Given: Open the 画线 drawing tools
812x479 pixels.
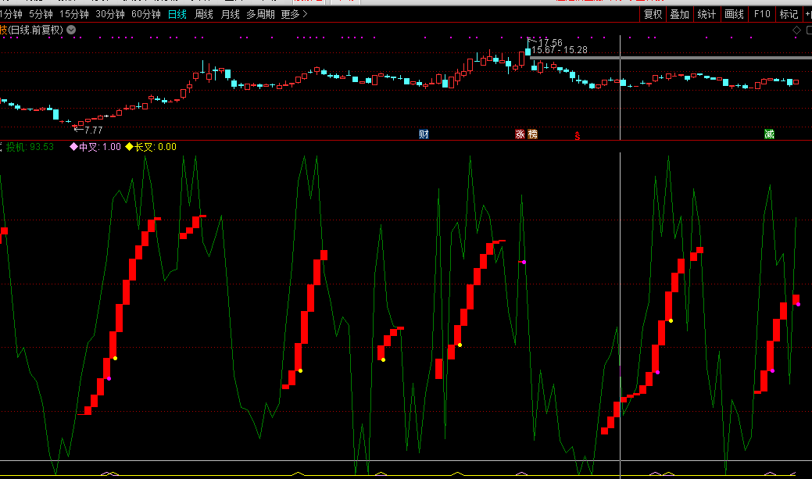Looking at the screenshot, I should pos(734,14).
